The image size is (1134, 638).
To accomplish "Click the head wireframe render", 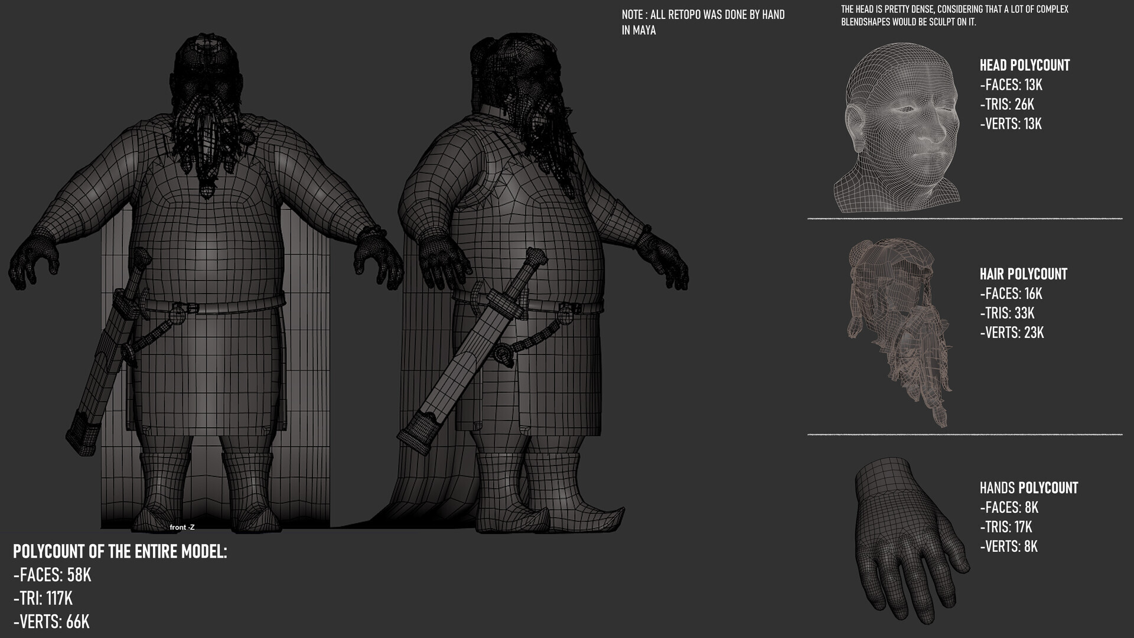I will point(898,127).
